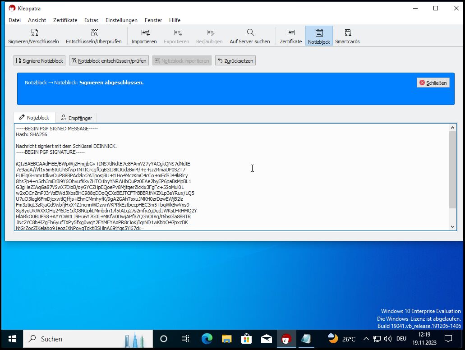Click the text area scroll down arrow
The height and width of the screenshot is (350, 465).
tap(452, 226)
